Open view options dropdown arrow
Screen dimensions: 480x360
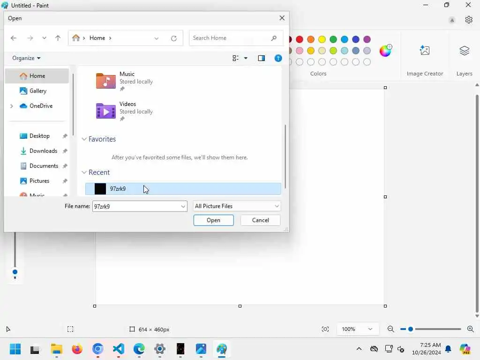tap(246, 58)
